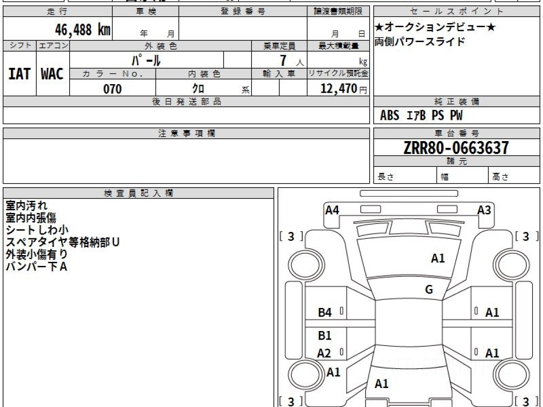Click the A4 damage mark on diagram
This screenshot has width=543, height=407.
[x=332, y=210]
